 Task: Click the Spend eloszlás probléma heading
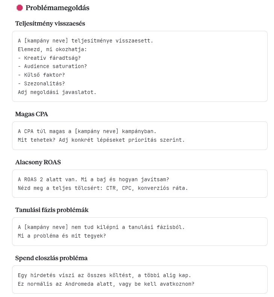[51, 258]
